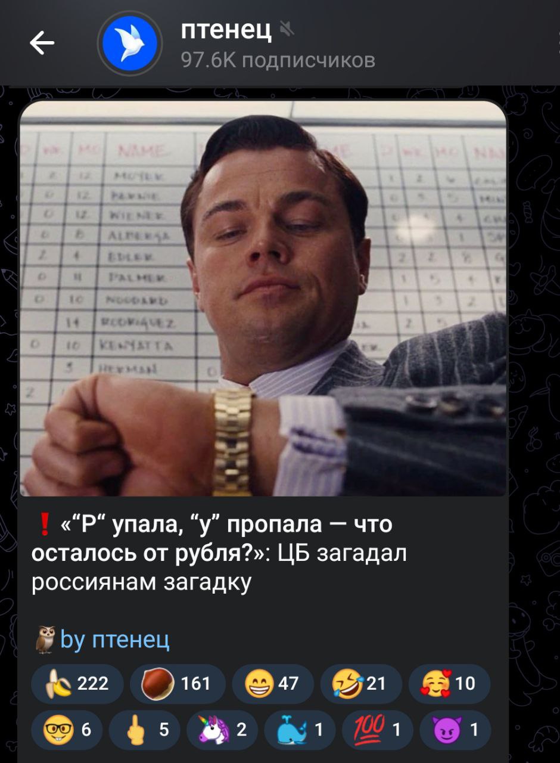The height and width of the screenshot is (763, 560).
Task: Tap the middle finger reaction with 5
Action: click(144, 729)
